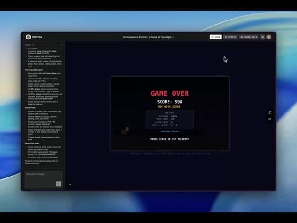Viewport: 297px width, 223px height.
Task: Click the game title 'Consequence Runner: A Game of Foresight'
Action: click(x=147, y=37)
